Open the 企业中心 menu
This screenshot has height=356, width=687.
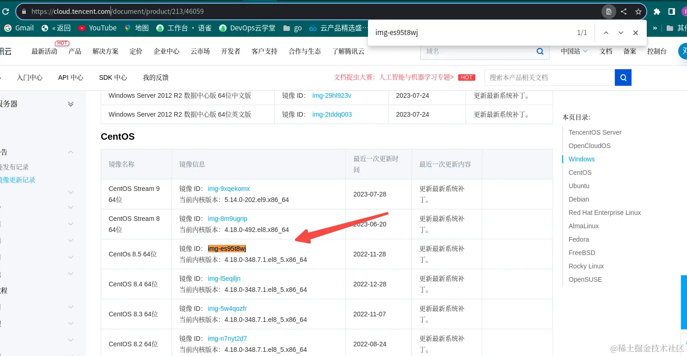166,51
